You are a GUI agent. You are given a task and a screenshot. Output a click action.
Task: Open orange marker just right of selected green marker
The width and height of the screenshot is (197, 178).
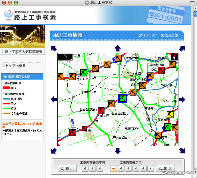click(x=133, y=92)
